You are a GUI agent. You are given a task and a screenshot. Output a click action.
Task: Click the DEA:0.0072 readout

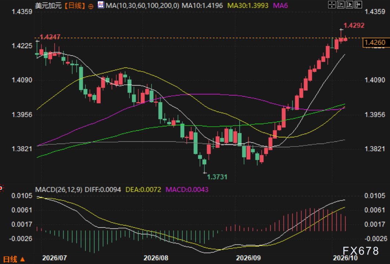pos(143,189)
